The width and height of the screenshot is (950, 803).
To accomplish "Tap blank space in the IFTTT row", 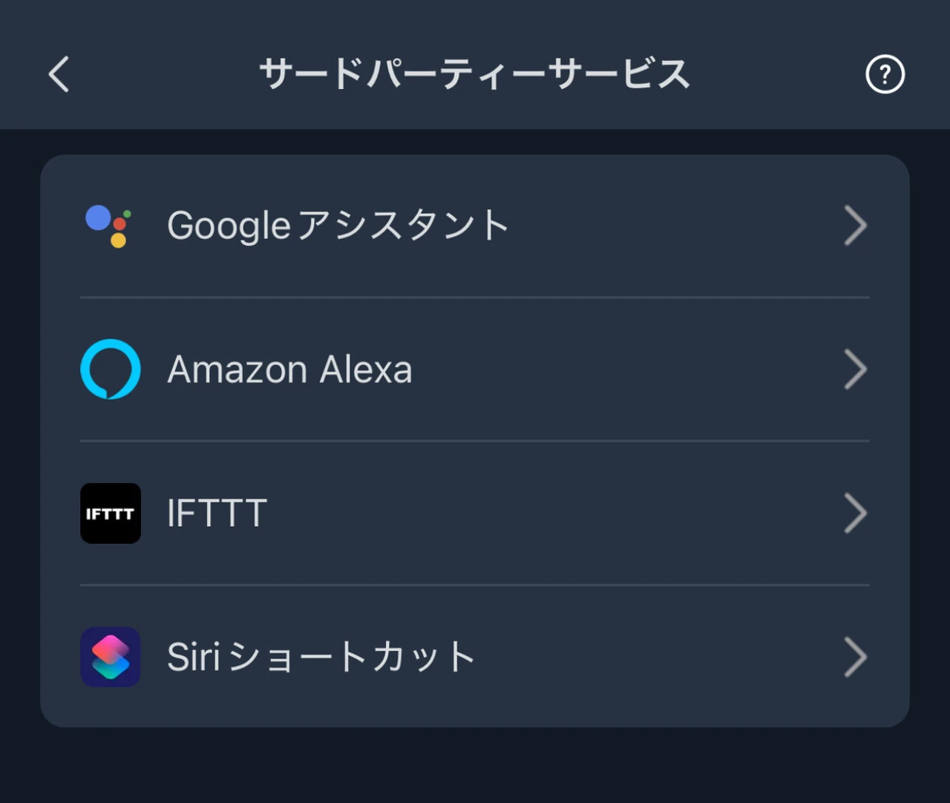I will [x=557, y=513].
